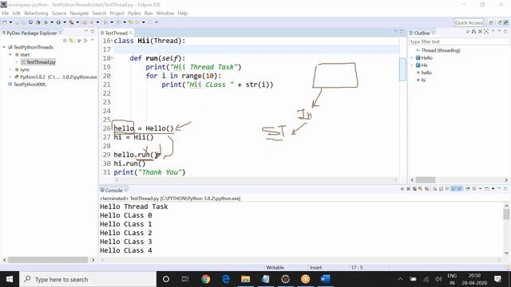Click the green Run button in toolbar
511x287 pixels.
click(58, 22)
